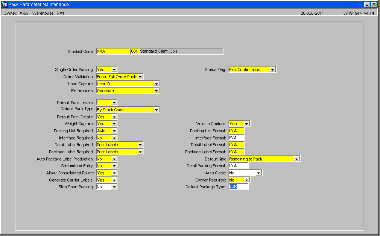Expand the Default Pack Type dropdown

[156, 110]
